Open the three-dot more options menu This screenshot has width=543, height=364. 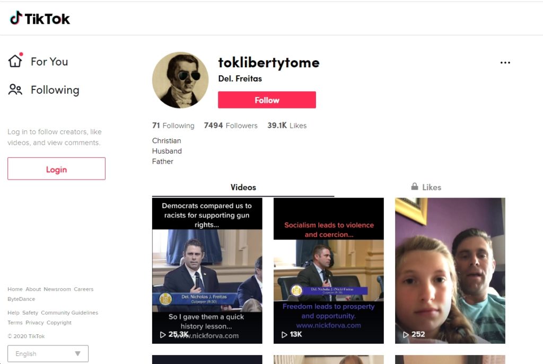tap(505, 63)
